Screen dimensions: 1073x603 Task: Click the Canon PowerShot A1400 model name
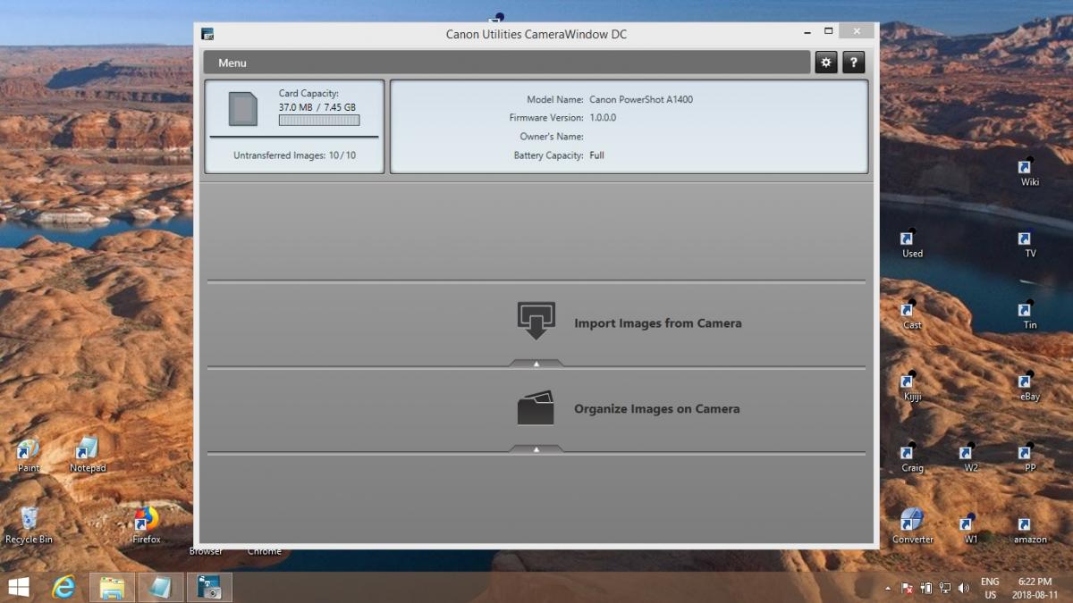(x=641, y=99)
